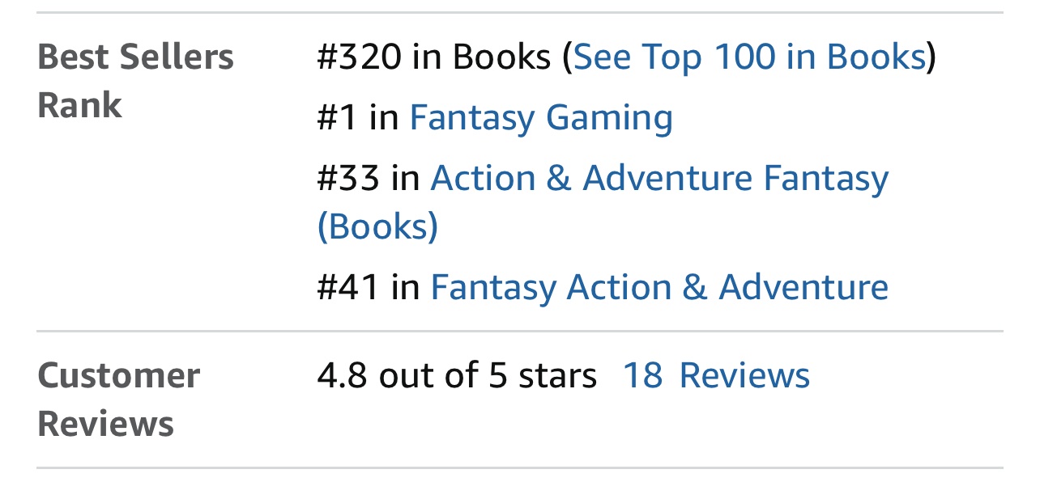Open the 18 Reviews link
The height and width of the screenshot is (482, 1040).
(716, 375)
